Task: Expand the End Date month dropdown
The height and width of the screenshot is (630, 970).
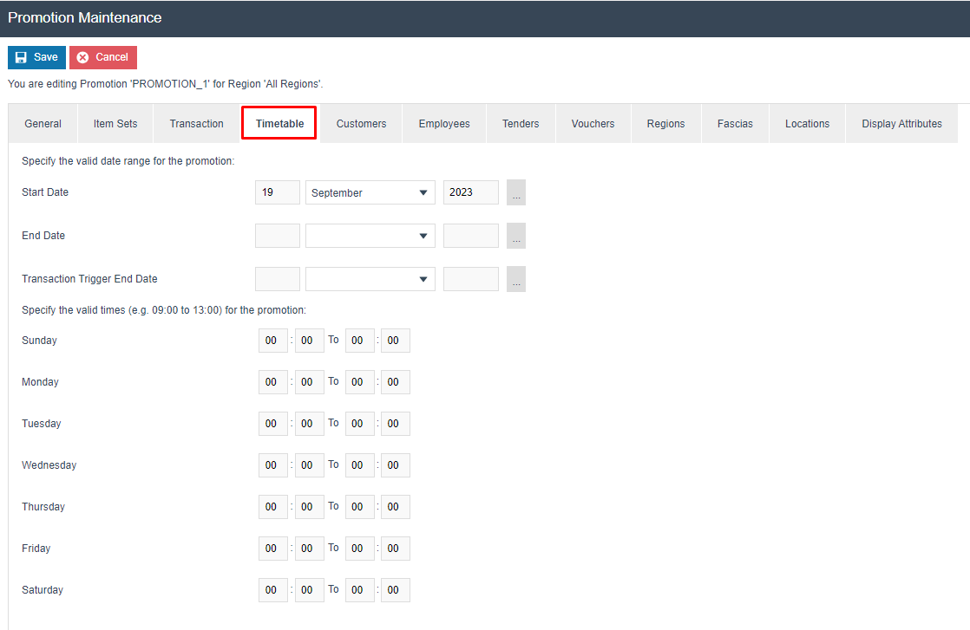Action: pyautogui.click(x=370, y=236)
